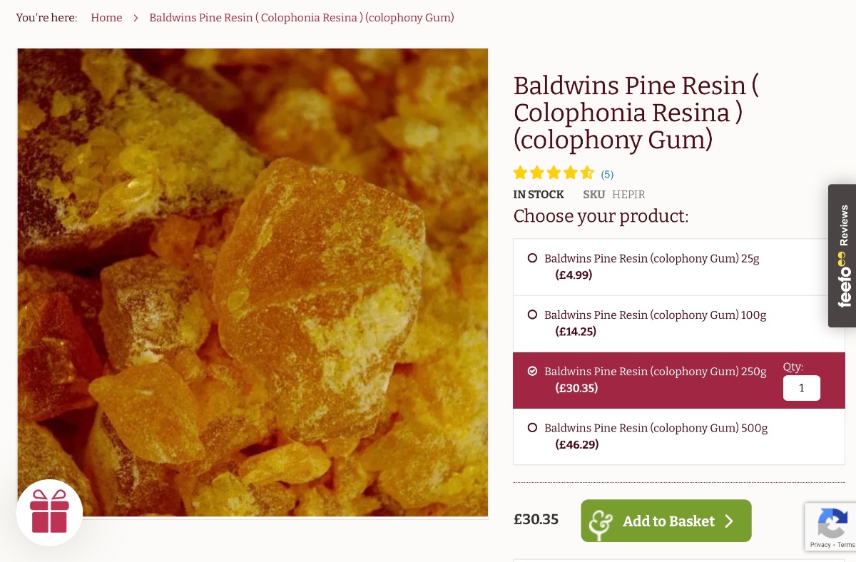Click the £14.25 price of 100g option
Screen dimensions: 856x562
[576, 332]
